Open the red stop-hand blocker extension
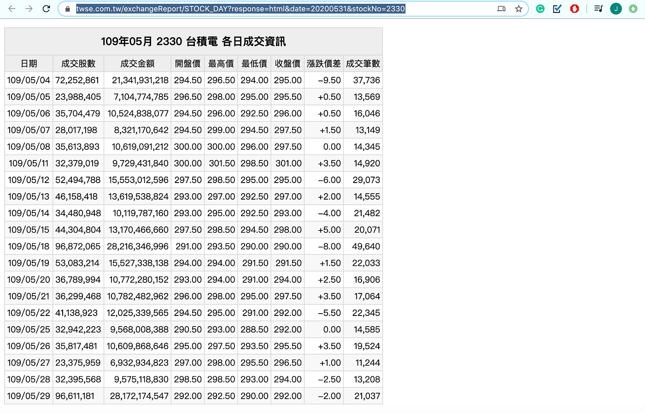645x413 pixels. pyautogui.click(x=575, y=9)
